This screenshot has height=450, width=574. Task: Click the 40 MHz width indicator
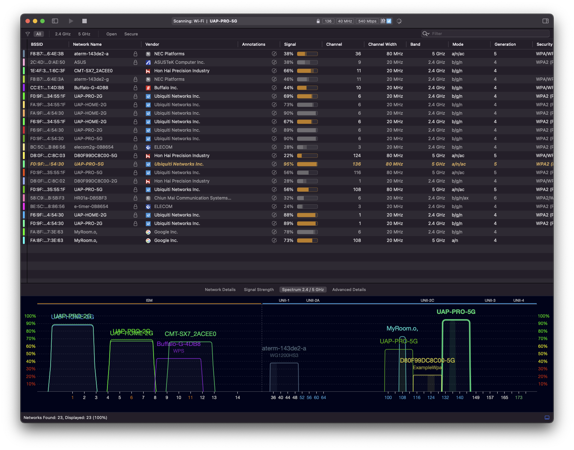345,21
